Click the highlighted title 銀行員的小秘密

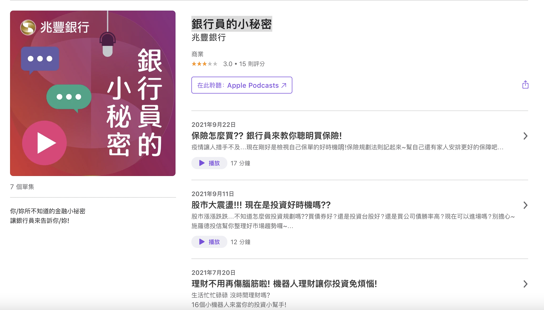[x=232, y=24]
